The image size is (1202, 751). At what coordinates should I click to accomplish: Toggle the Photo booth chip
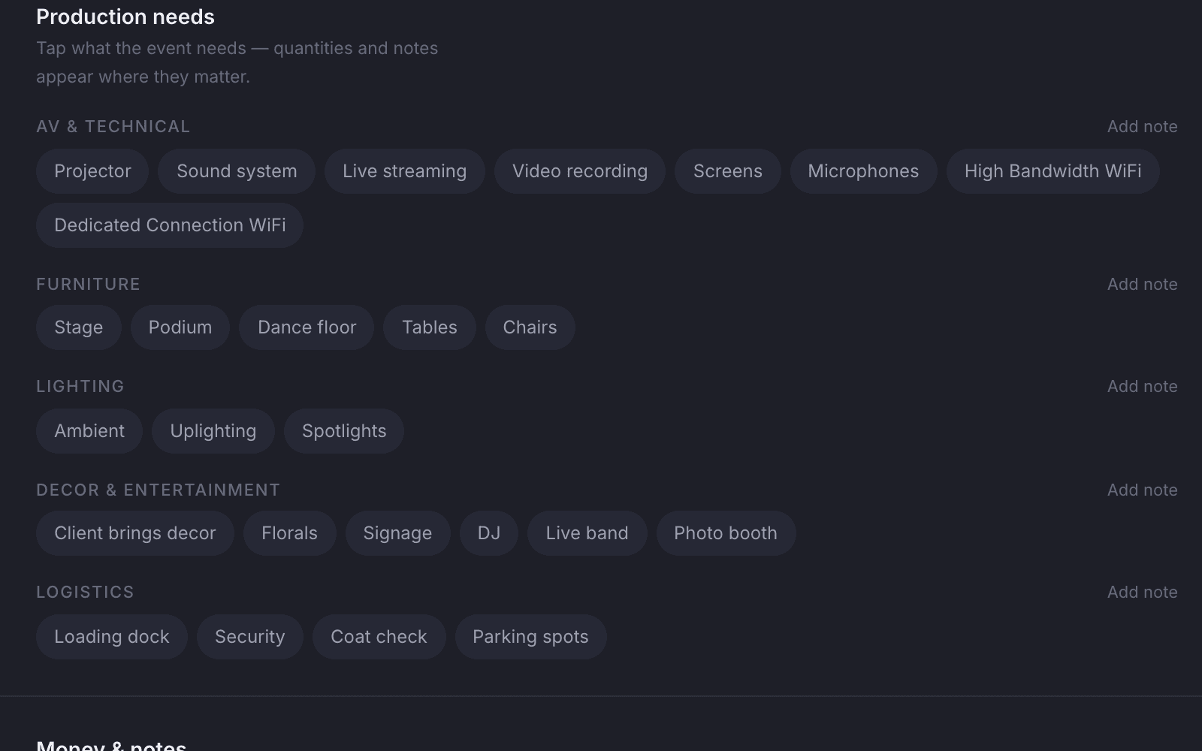726,533
